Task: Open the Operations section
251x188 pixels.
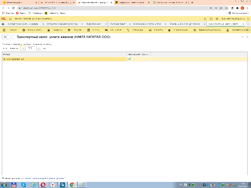Action: 135,30
